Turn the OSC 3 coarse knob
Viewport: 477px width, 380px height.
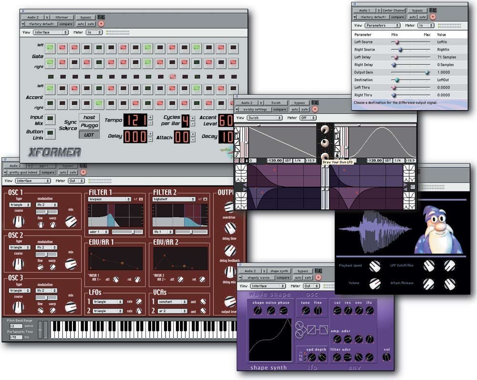18,307
